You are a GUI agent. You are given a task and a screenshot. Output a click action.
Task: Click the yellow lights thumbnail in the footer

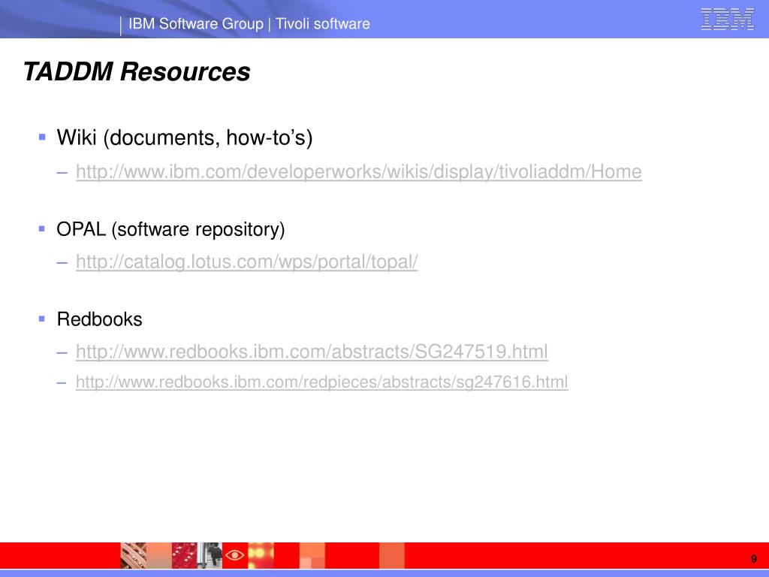(x=261, y=555)
